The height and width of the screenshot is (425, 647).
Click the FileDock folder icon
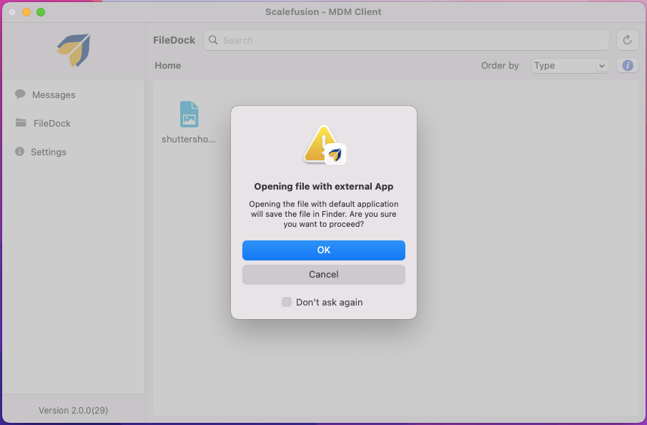21,122
